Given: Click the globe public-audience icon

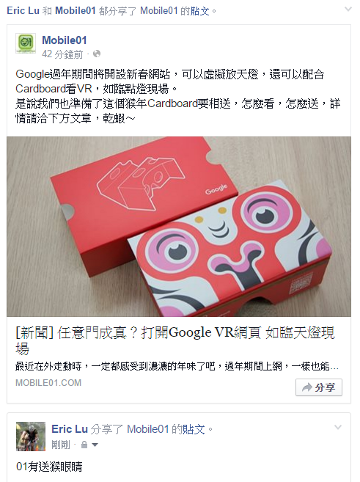Looking at the screenshot, I should (97, 54).
